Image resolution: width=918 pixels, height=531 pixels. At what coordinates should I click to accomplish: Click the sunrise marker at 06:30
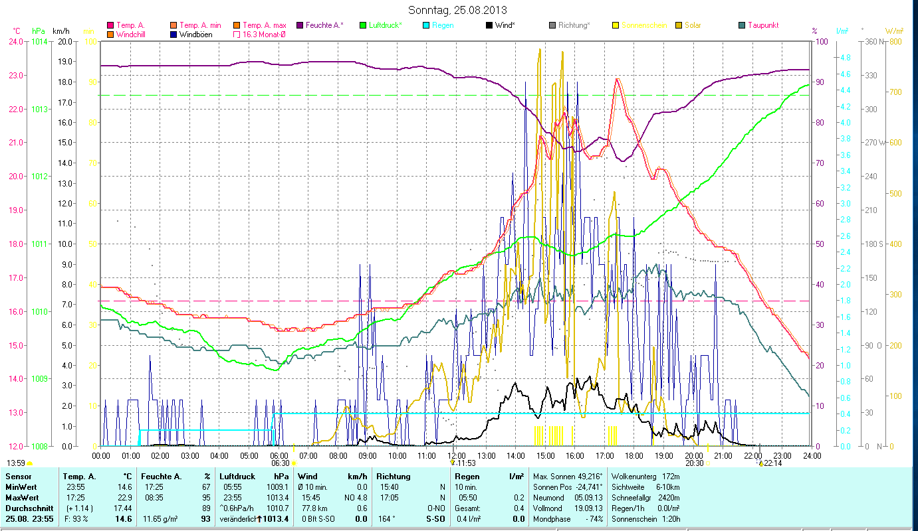[294, 463]
